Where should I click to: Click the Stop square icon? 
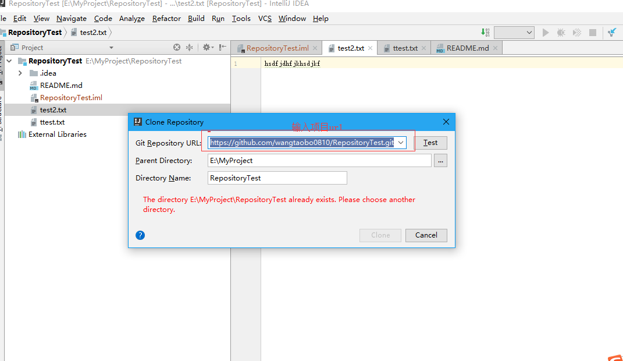(592, 33)
